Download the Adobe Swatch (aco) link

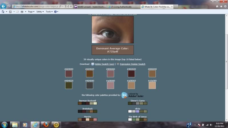(x=104, y=64)
